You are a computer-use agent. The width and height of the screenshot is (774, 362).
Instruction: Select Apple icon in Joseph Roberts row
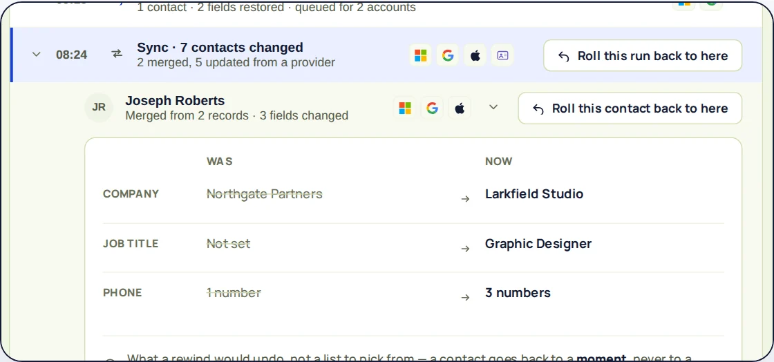click(x=460, y=108)
